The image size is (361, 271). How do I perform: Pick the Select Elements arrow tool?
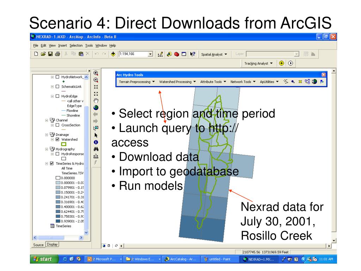coord(96,135)
